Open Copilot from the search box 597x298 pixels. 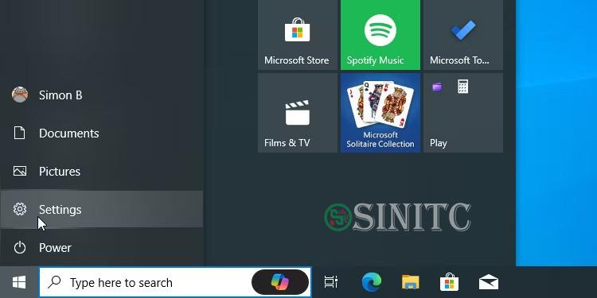280,282
